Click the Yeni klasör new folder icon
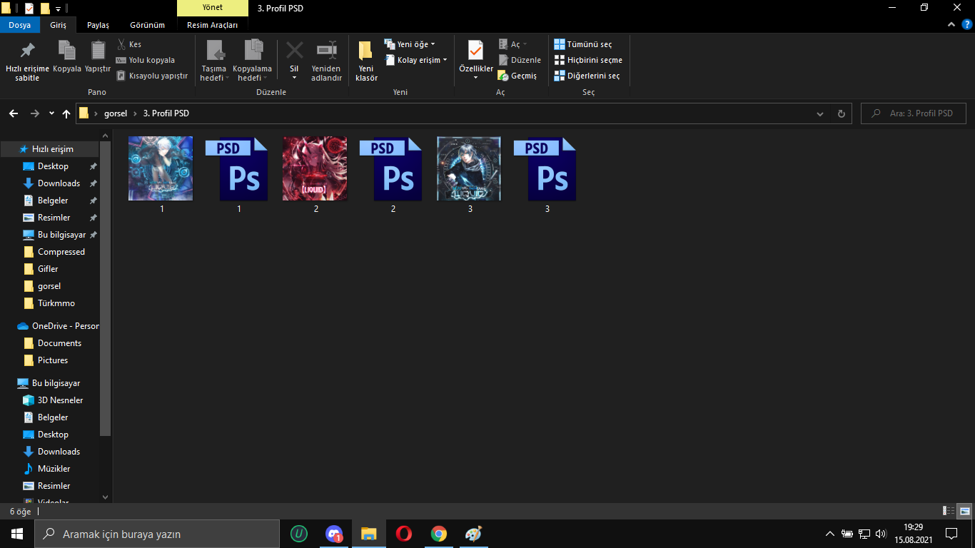Screen dimensions: 975x548 click(366, 51)
